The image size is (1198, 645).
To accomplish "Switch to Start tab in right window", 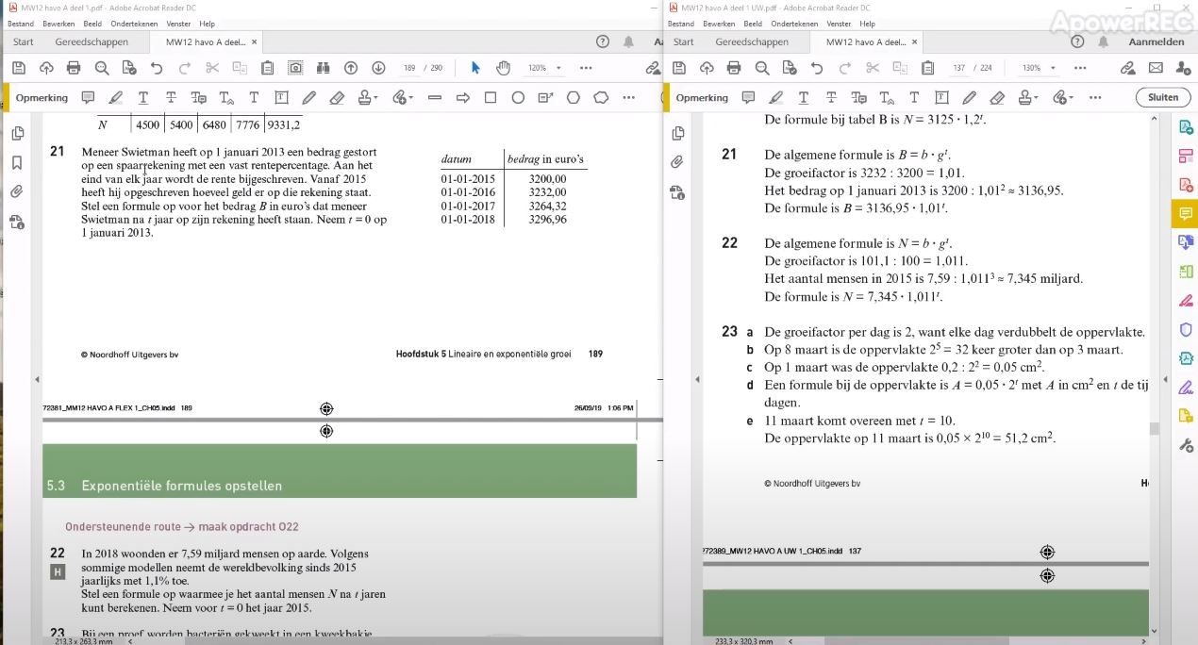I will coord(684,41).
